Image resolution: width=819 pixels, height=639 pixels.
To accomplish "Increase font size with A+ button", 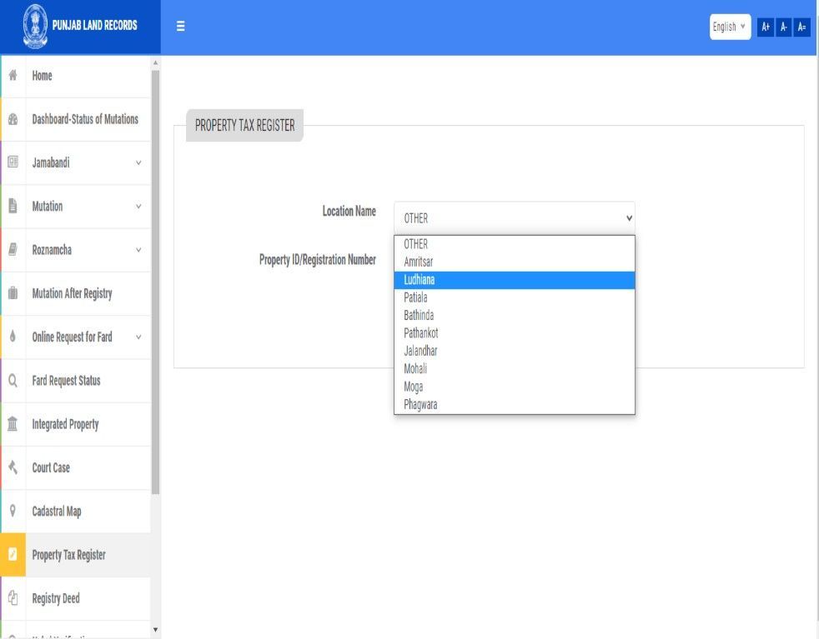I will (766, 27).
